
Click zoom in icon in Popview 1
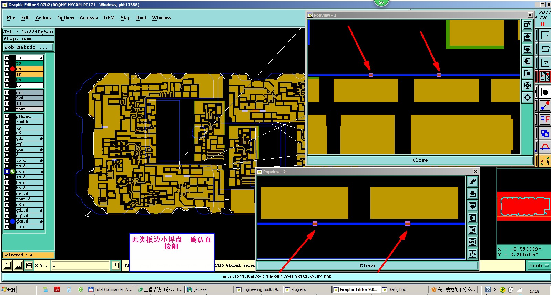point(527,86)
